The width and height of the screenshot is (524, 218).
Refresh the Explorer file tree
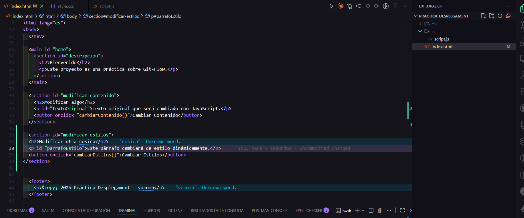pos(500,16)
